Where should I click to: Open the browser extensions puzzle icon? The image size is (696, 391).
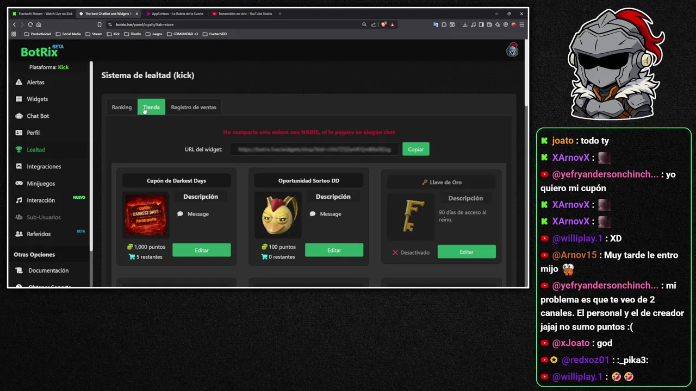[x=444, y=24]
